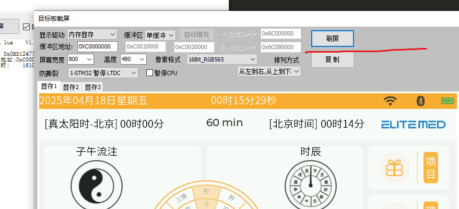Screen dimensions: 459x209
Task: Click the 缓冲区地址 0XC0000000 input field
Action: [x=98, y=47]
